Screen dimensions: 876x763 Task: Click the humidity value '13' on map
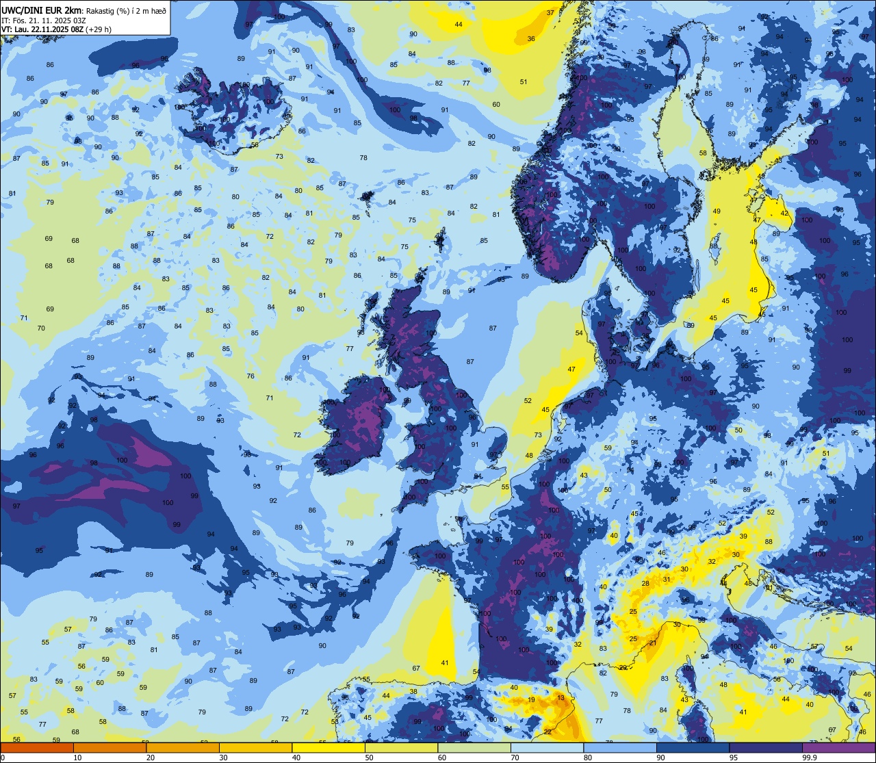pyautogui.click(x=561, y=698)
